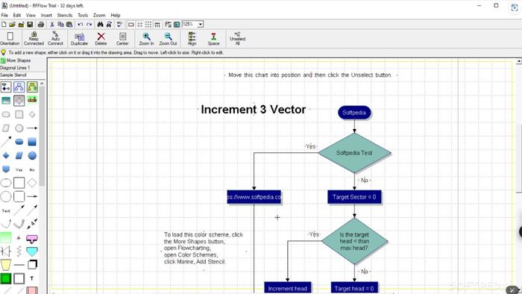
Task: Click the Orientation page button
Action: 10,39
